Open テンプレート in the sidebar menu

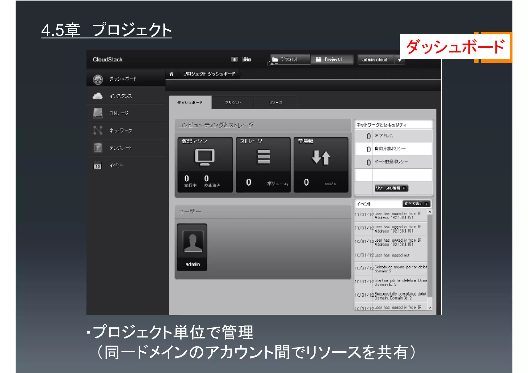[126, 148]
